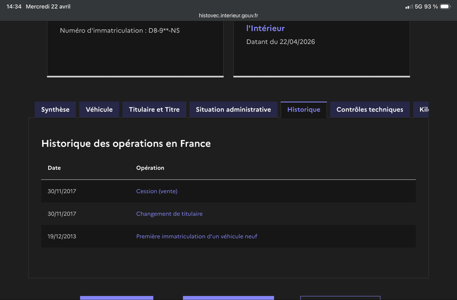
Task: Tap the clock showing 14:34
Action: [14, 6]
